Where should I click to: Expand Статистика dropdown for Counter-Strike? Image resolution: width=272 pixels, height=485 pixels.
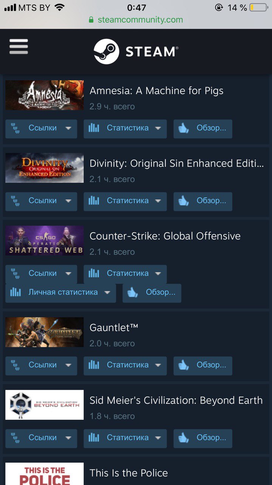[x=158, y=274]
